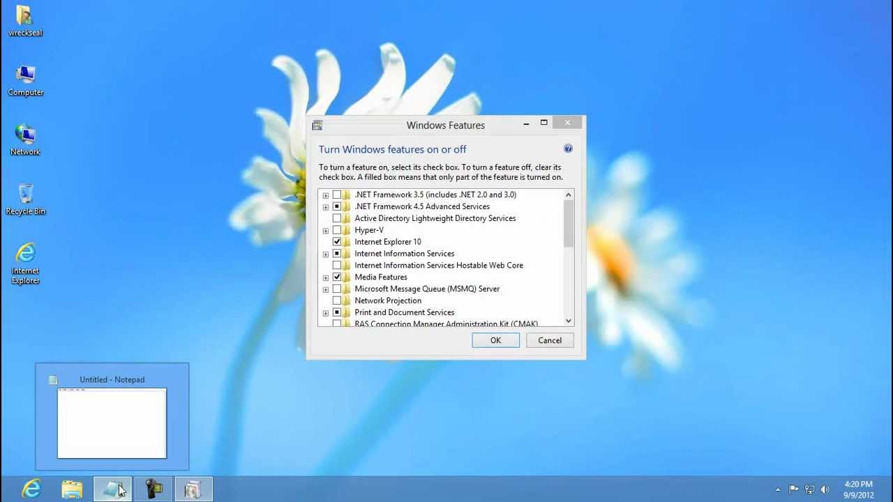
Task: Expand Print and Document Services node
Action: pyautogui.click(x=326, y=313)
